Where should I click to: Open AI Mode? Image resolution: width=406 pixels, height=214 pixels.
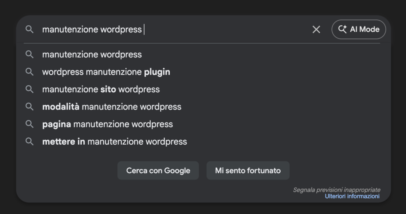pyautogui.click(x=358, y=29)
